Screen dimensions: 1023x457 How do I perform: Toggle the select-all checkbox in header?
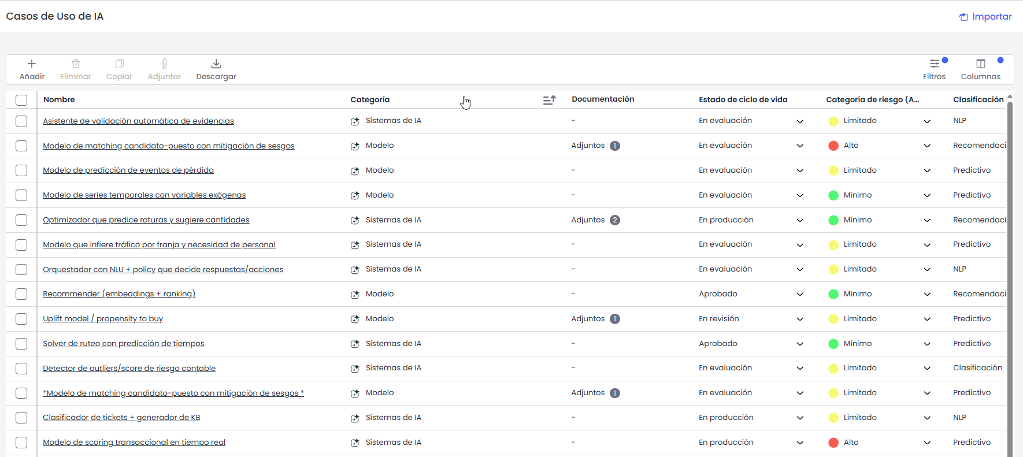pos(21,100)
